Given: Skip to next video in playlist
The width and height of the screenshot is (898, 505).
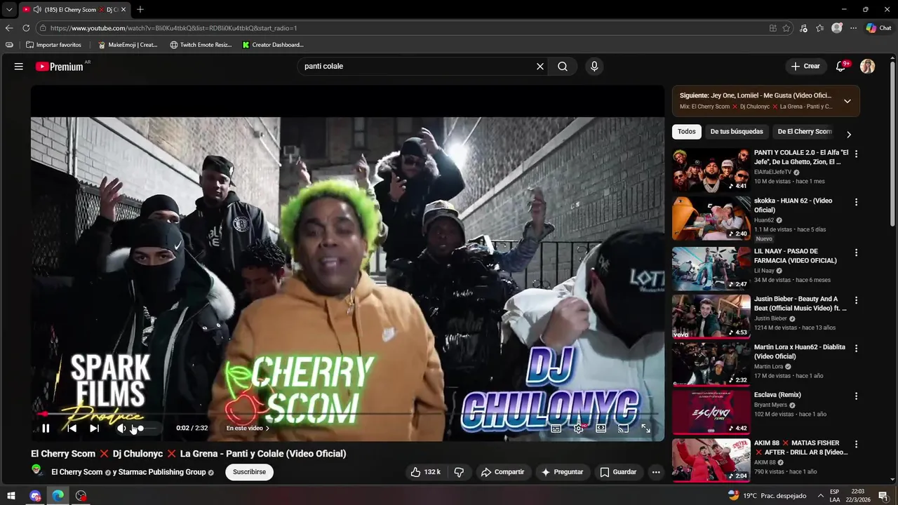Looking at the screenshot, I should (x=94, y=428).
